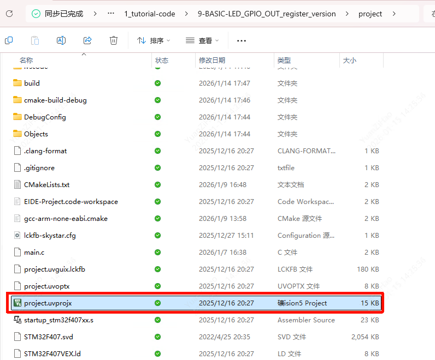Click the Share icon in toolbar
This screenshot has width=435, height=360.
87,40
